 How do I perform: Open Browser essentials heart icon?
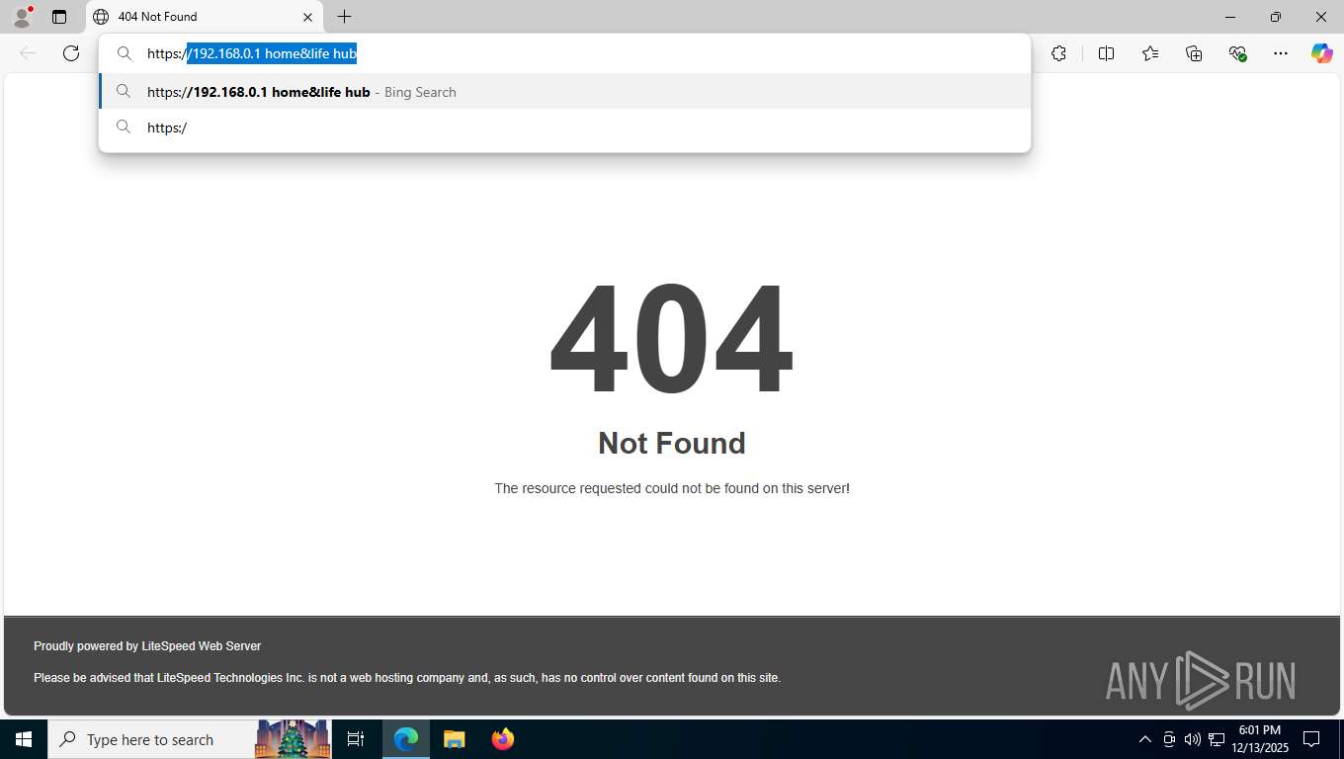tap(1237, 53)
